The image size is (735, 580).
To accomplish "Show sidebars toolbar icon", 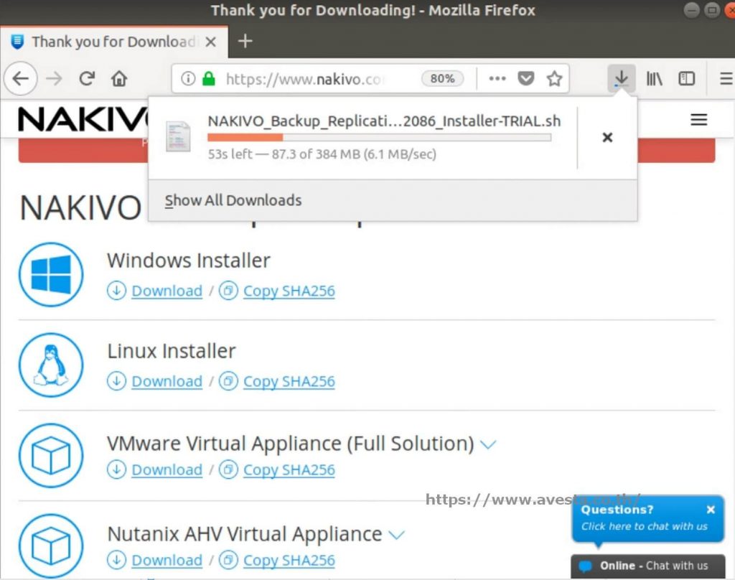I will pos(687,78).
